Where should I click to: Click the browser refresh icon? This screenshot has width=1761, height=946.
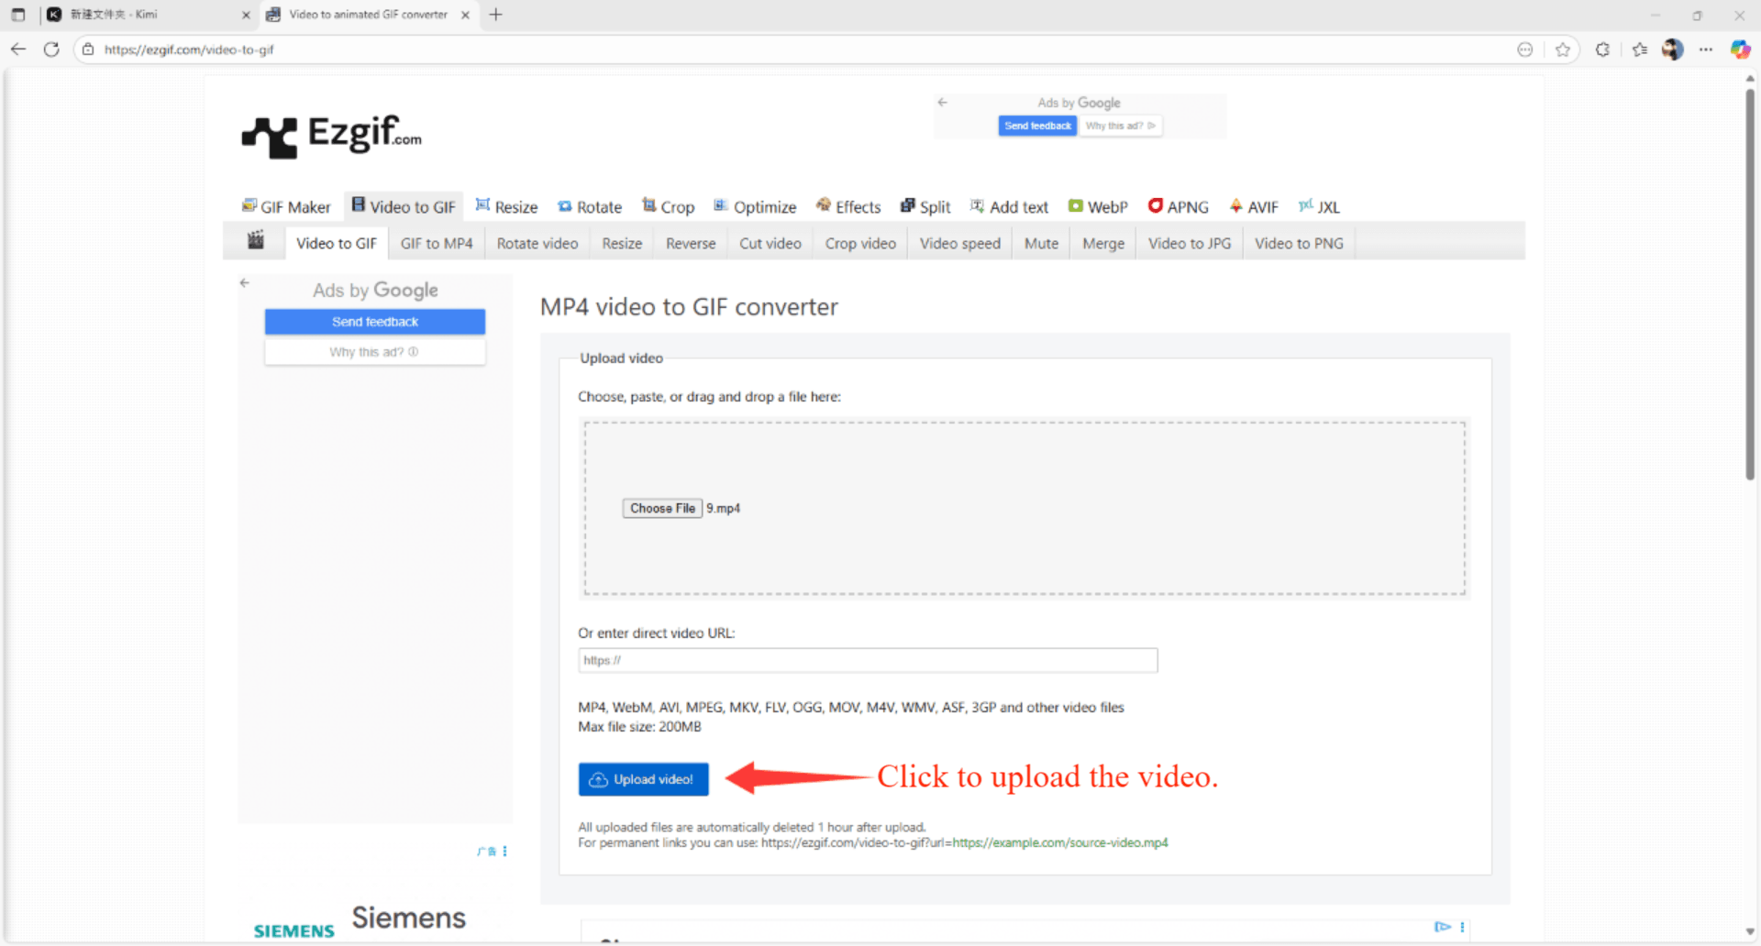pyautogui.click(x=51, y=49)
